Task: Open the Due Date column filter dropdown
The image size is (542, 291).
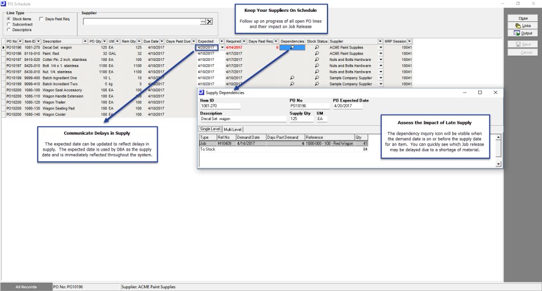Action: pos(161,41)
